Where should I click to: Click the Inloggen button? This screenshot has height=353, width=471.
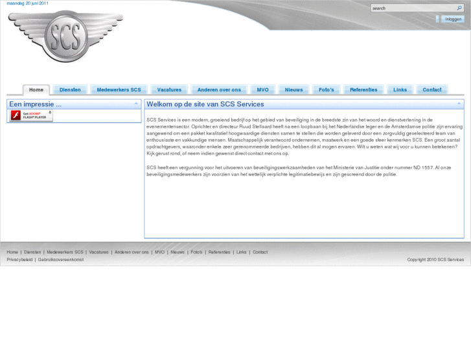453,19
